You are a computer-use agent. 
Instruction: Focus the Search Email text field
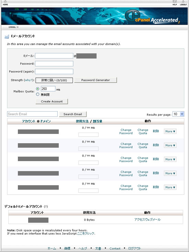click(x=32, y=114)
